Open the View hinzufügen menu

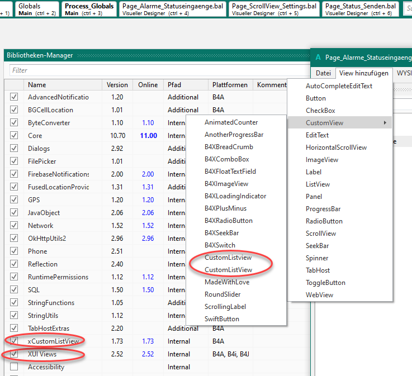(x=364, y=73)
